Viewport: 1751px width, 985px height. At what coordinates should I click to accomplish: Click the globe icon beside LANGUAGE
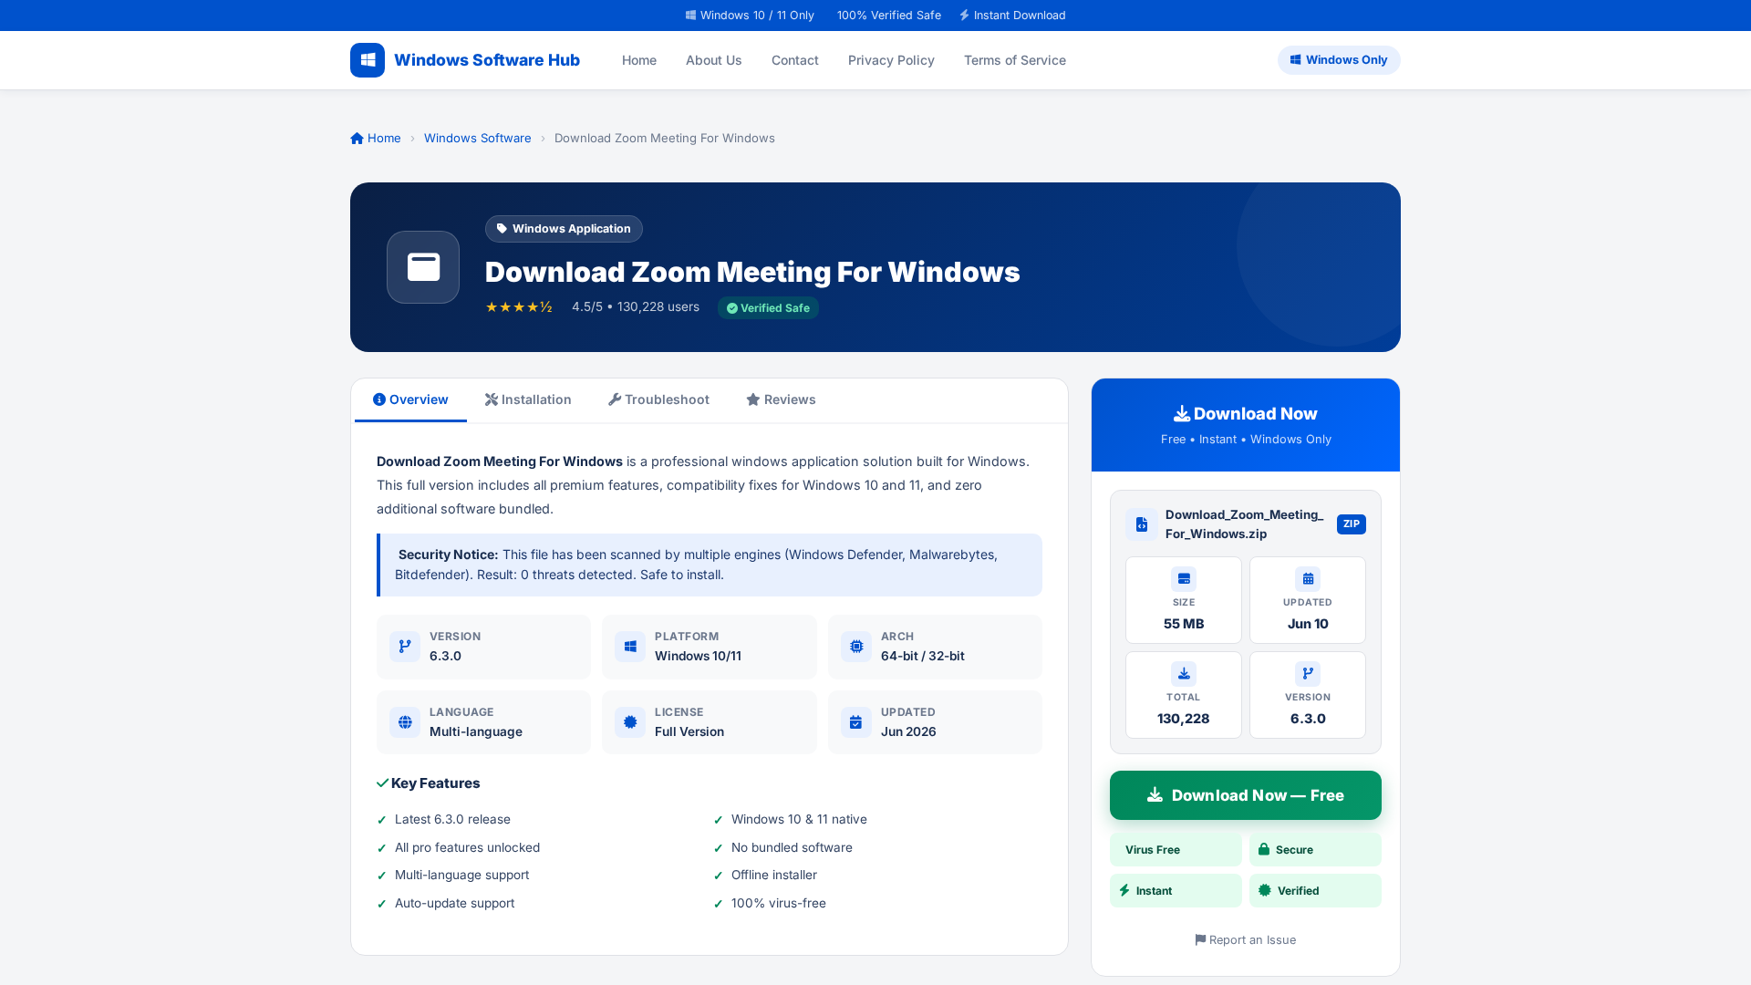405,722
